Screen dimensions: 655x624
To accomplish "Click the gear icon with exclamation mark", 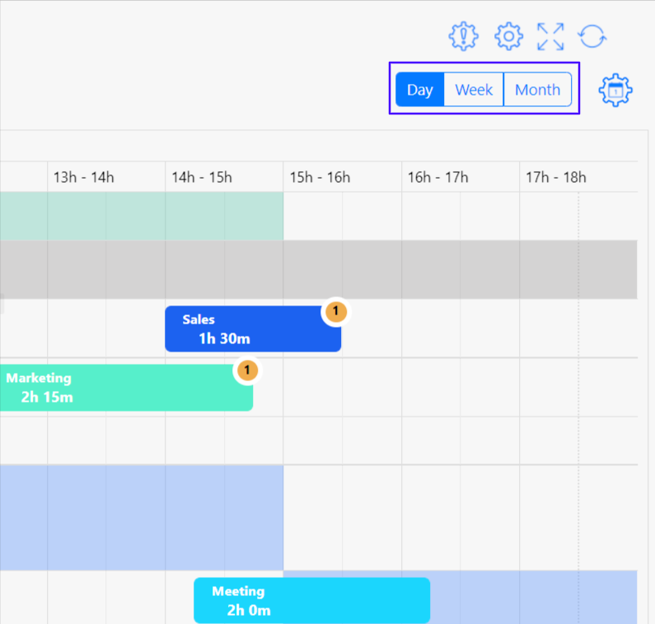I will point(463,36).
